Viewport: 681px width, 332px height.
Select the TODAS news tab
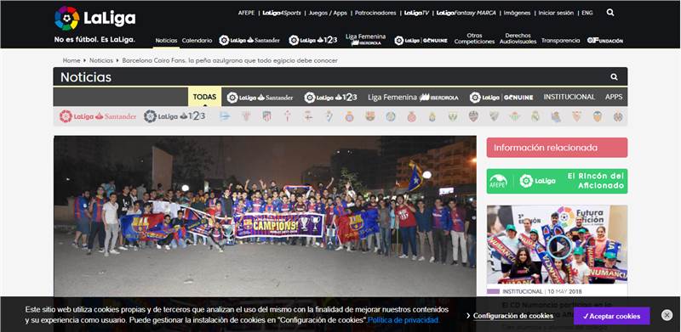coord(204,97)
